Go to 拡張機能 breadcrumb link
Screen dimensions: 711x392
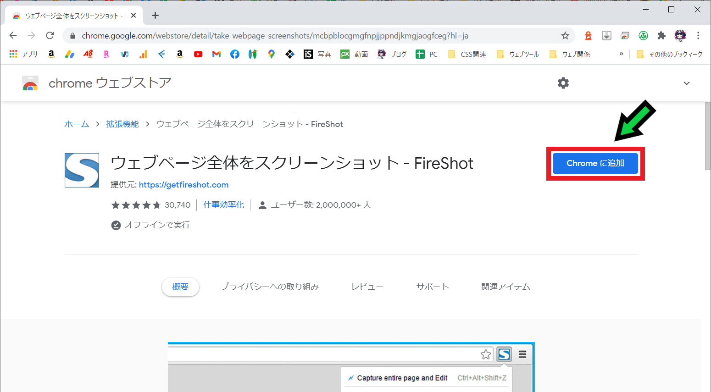point(122,124)
